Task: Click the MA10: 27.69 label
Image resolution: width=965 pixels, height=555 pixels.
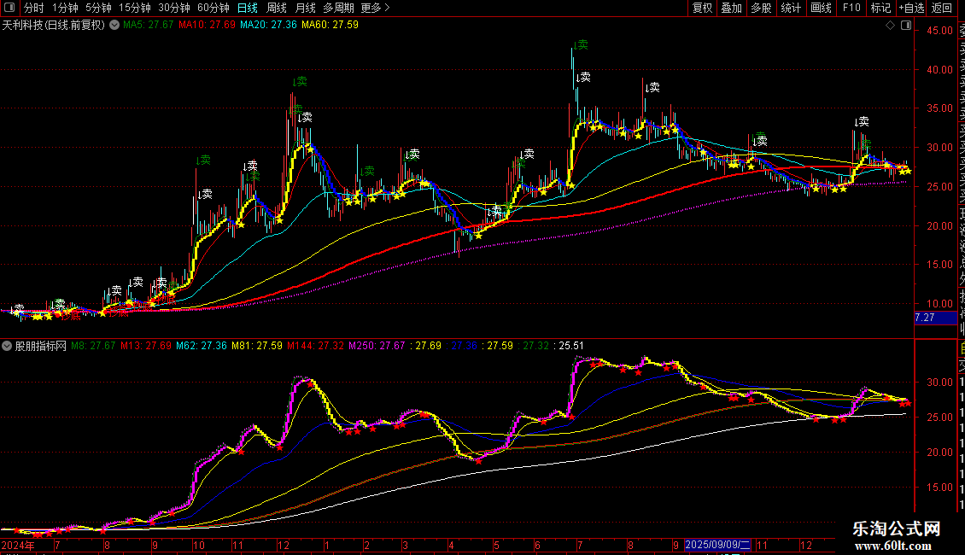Action: point(207,26)
